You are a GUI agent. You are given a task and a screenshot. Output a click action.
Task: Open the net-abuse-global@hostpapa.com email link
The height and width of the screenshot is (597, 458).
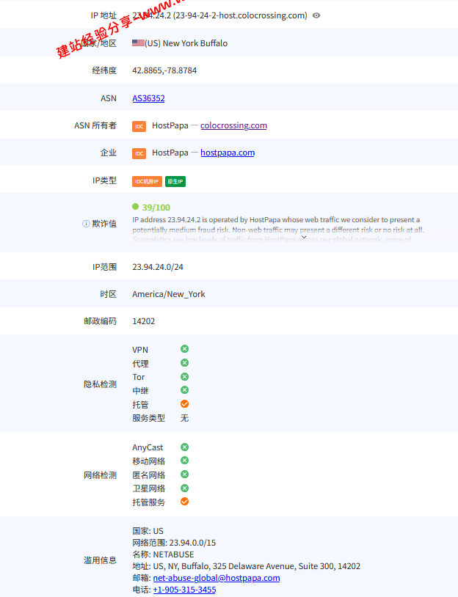[217, 578]
